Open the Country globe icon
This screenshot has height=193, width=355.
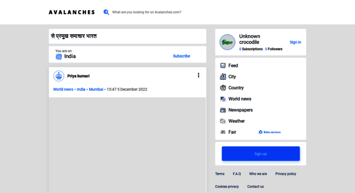pyautogui.click(x=223, y=88)
